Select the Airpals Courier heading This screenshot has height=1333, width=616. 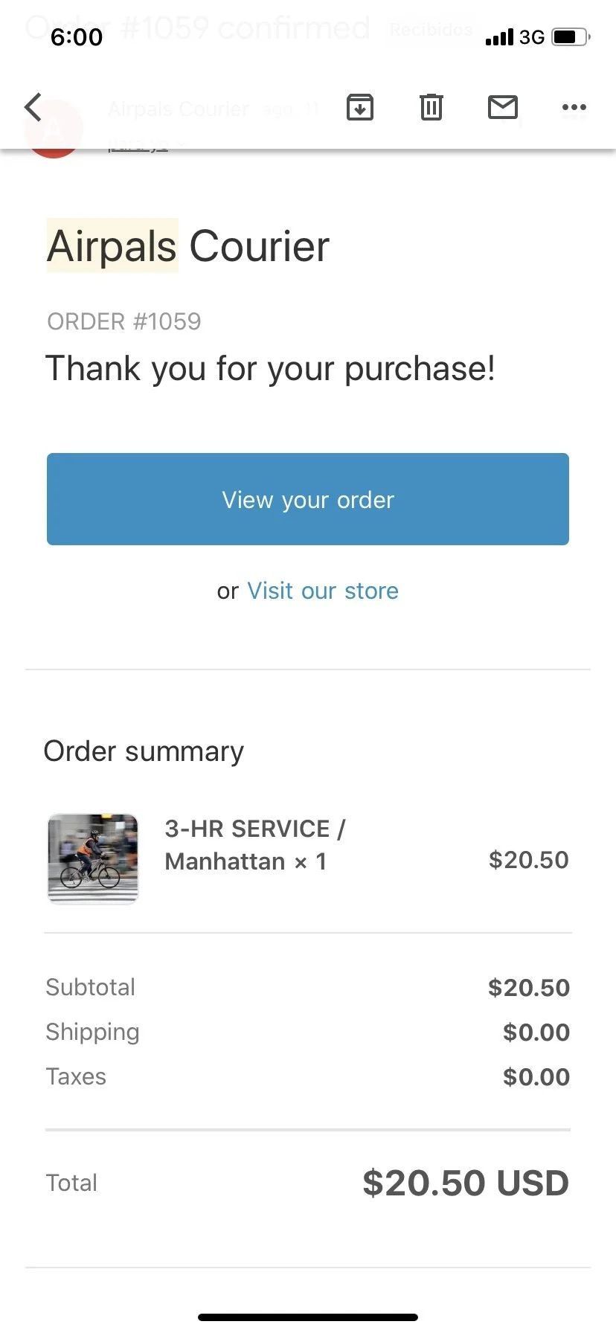(188, 246)
